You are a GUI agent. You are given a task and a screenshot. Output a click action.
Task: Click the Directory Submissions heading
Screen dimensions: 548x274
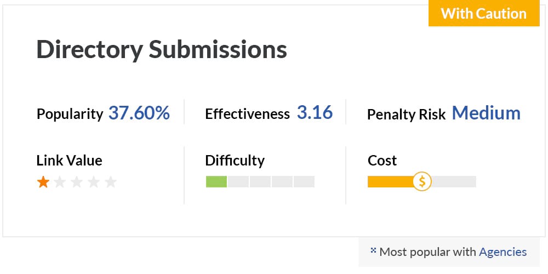pos(162,50)
